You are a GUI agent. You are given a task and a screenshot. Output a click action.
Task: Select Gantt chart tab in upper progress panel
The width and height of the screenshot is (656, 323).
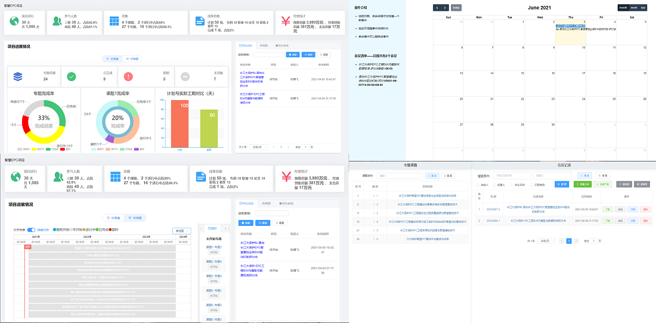coord(132,59)
